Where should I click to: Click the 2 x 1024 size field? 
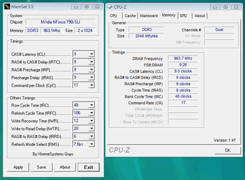84,30
